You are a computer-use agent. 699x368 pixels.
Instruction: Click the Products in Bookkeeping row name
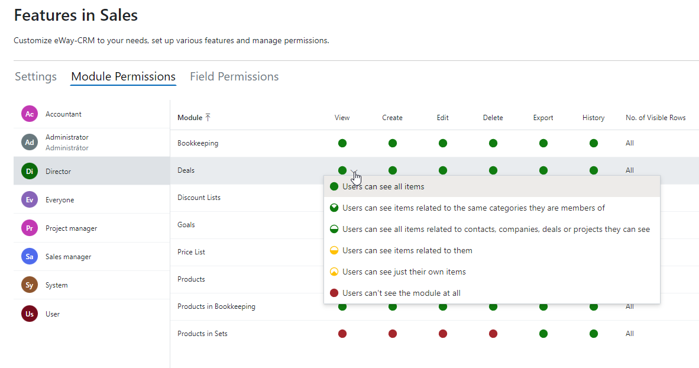[x=216, y=306]
